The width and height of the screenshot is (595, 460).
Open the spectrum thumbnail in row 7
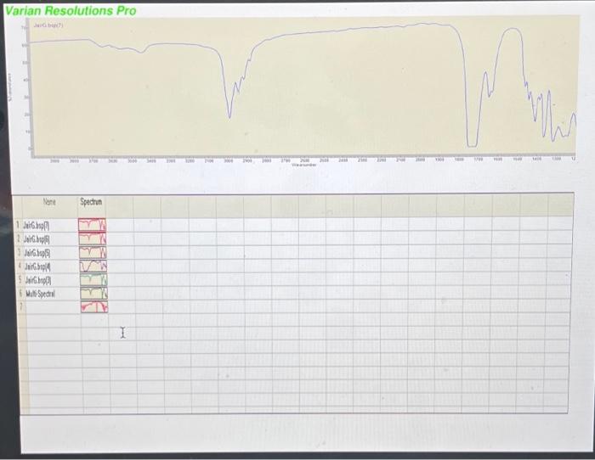pyautogui.click(x=94, y=306)
